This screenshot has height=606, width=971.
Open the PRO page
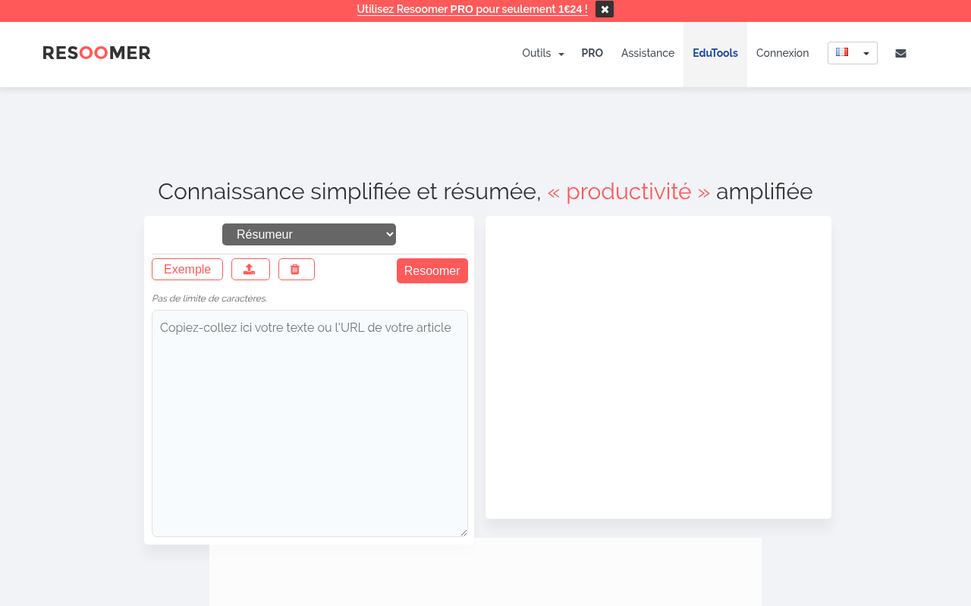click(x=592, y=53)
